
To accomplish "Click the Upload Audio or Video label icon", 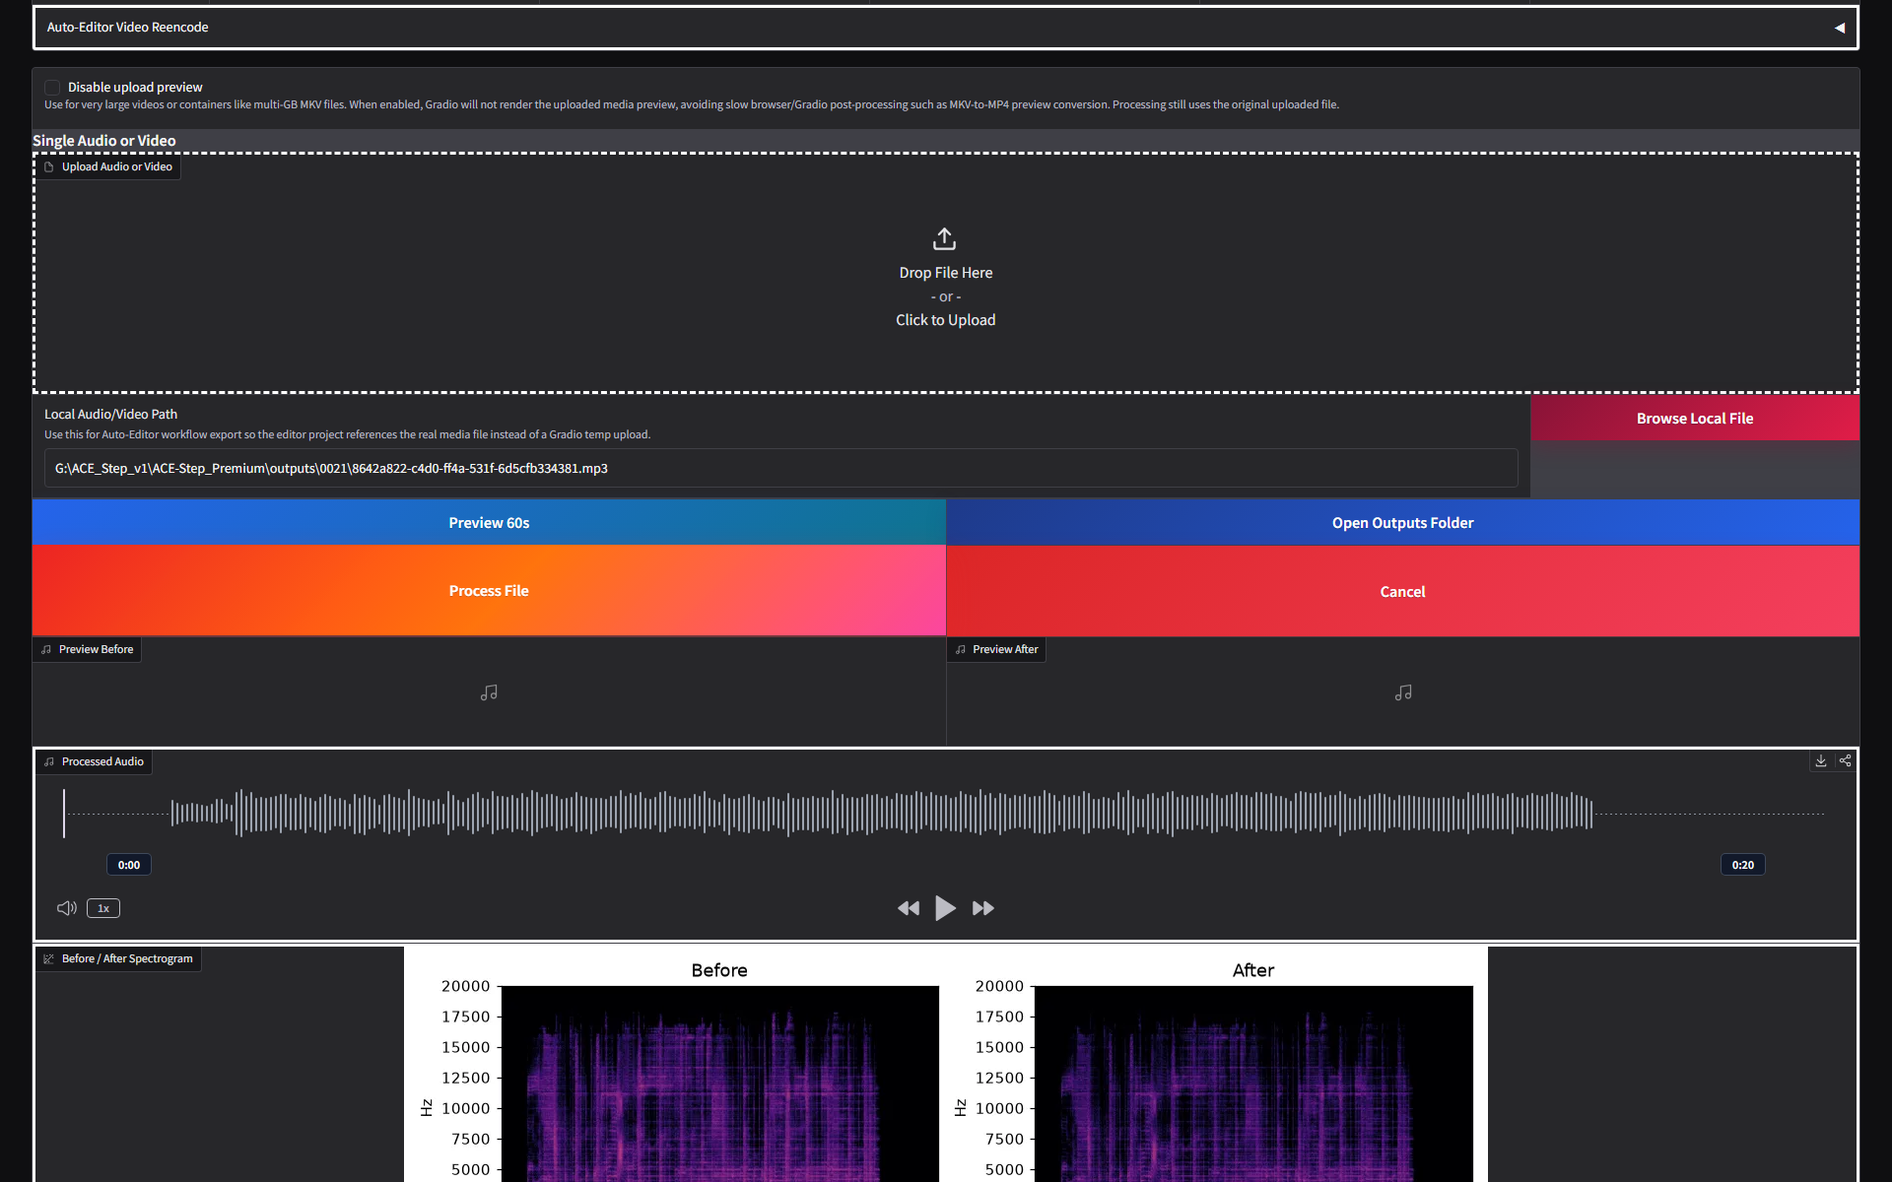I will click(49, 167).
